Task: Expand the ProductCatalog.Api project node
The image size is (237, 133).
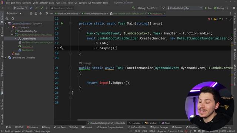Action: pyautogui.click(x=12, y=31)
